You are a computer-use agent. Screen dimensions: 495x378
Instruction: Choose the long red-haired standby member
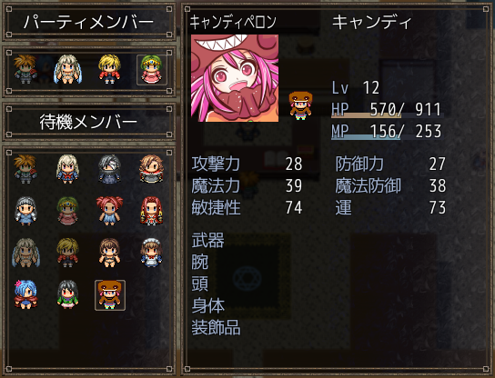tap(152, 210)
